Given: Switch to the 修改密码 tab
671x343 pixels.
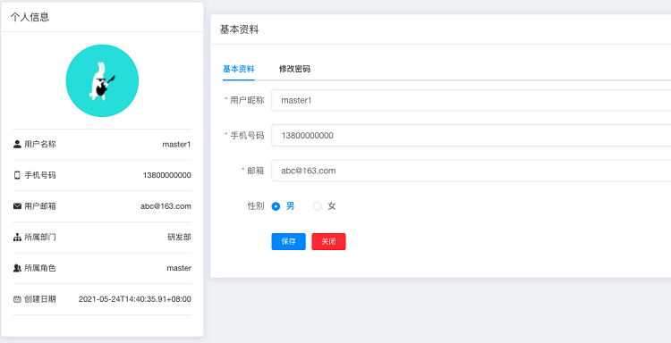Looking at the screenshot, I should click(294, 69).
